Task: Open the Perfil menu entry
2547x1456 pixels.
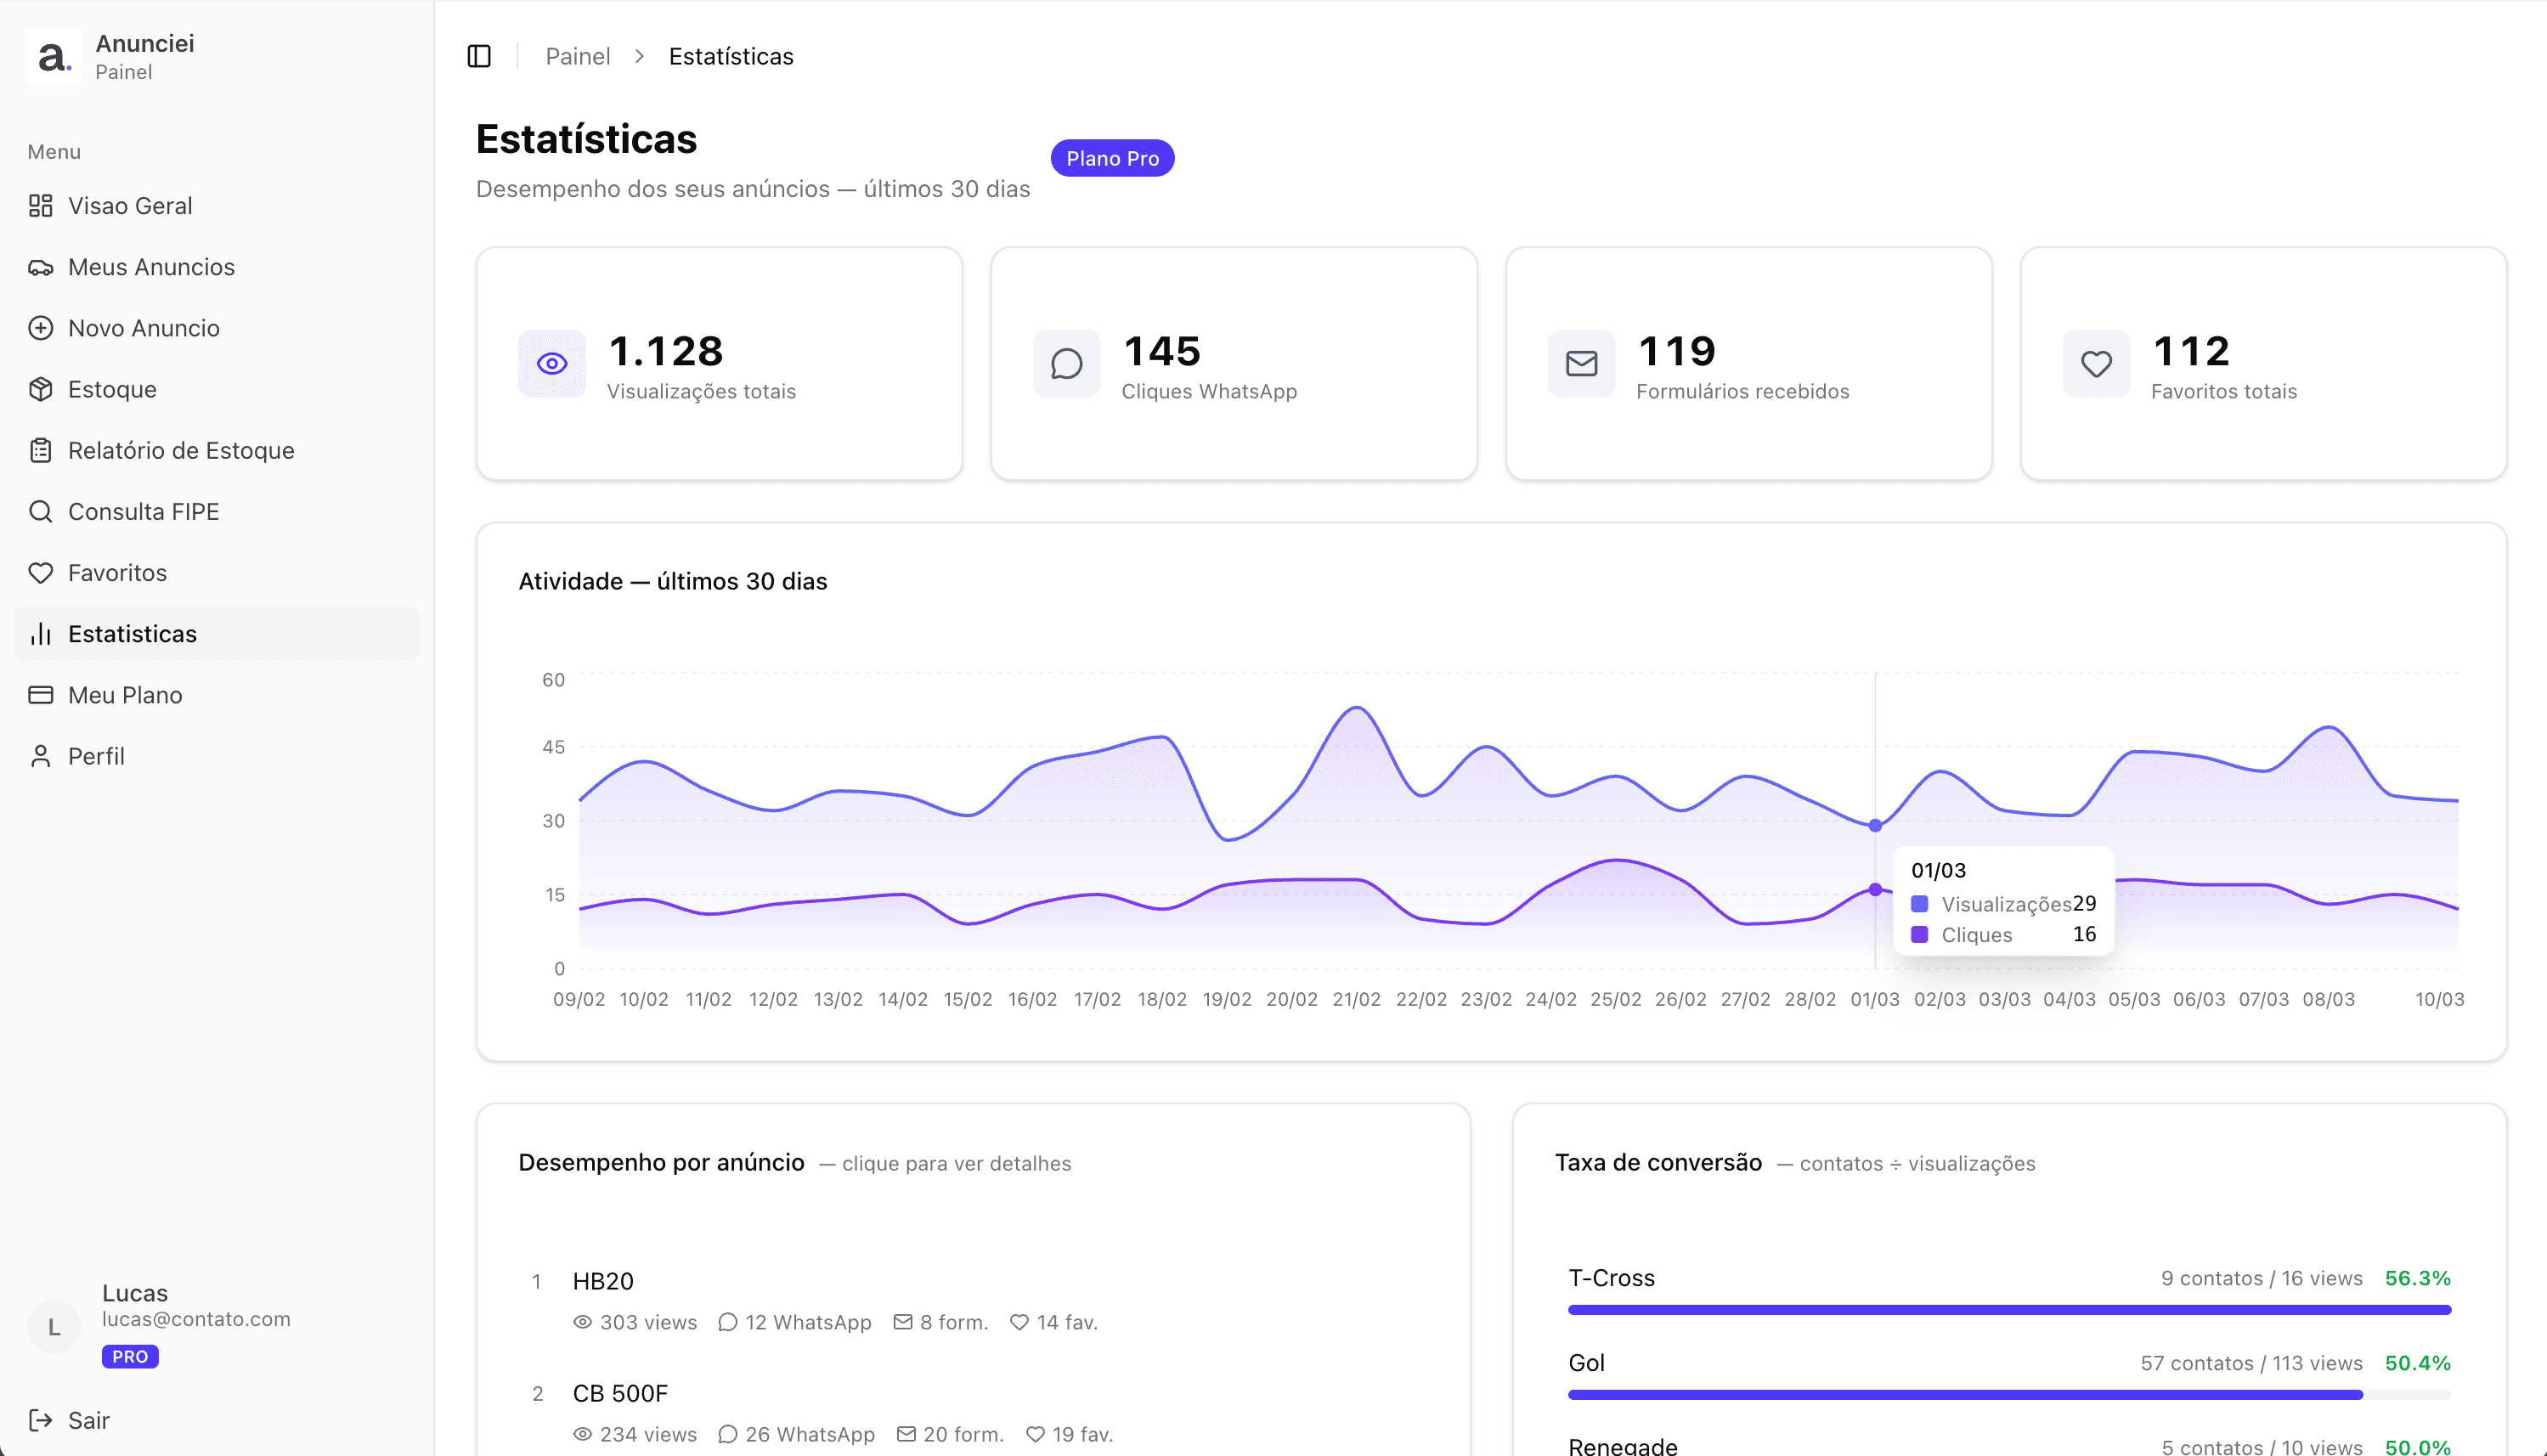Action: point(96,755)
